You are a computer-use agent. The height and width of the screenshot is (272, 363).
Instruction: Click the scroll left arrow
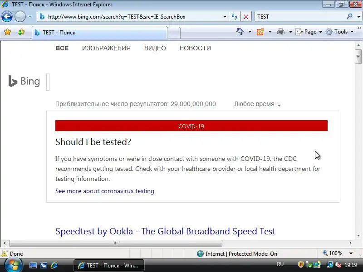pos(5,243)
